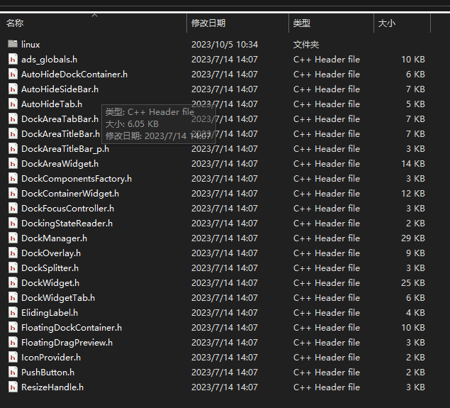This screenshot has height=408, width=450.
Task: Click the 14 KB size of DockAreaWidget.h
Action: pos(413,164)
